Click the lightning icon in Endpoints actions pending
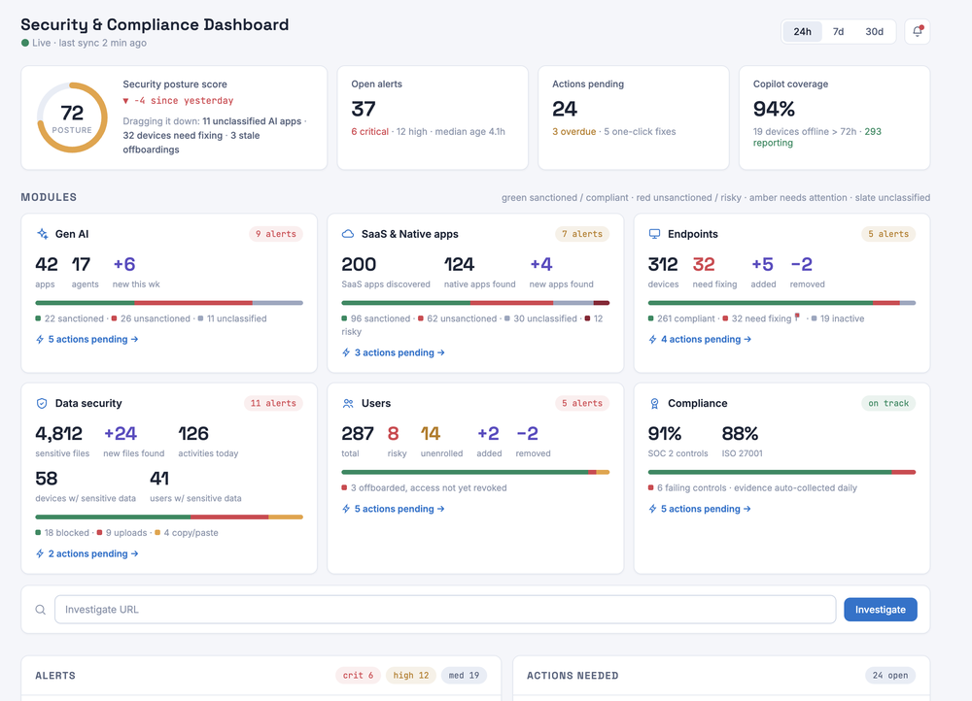This screenshot has height=701, width=972. [652, 340]
